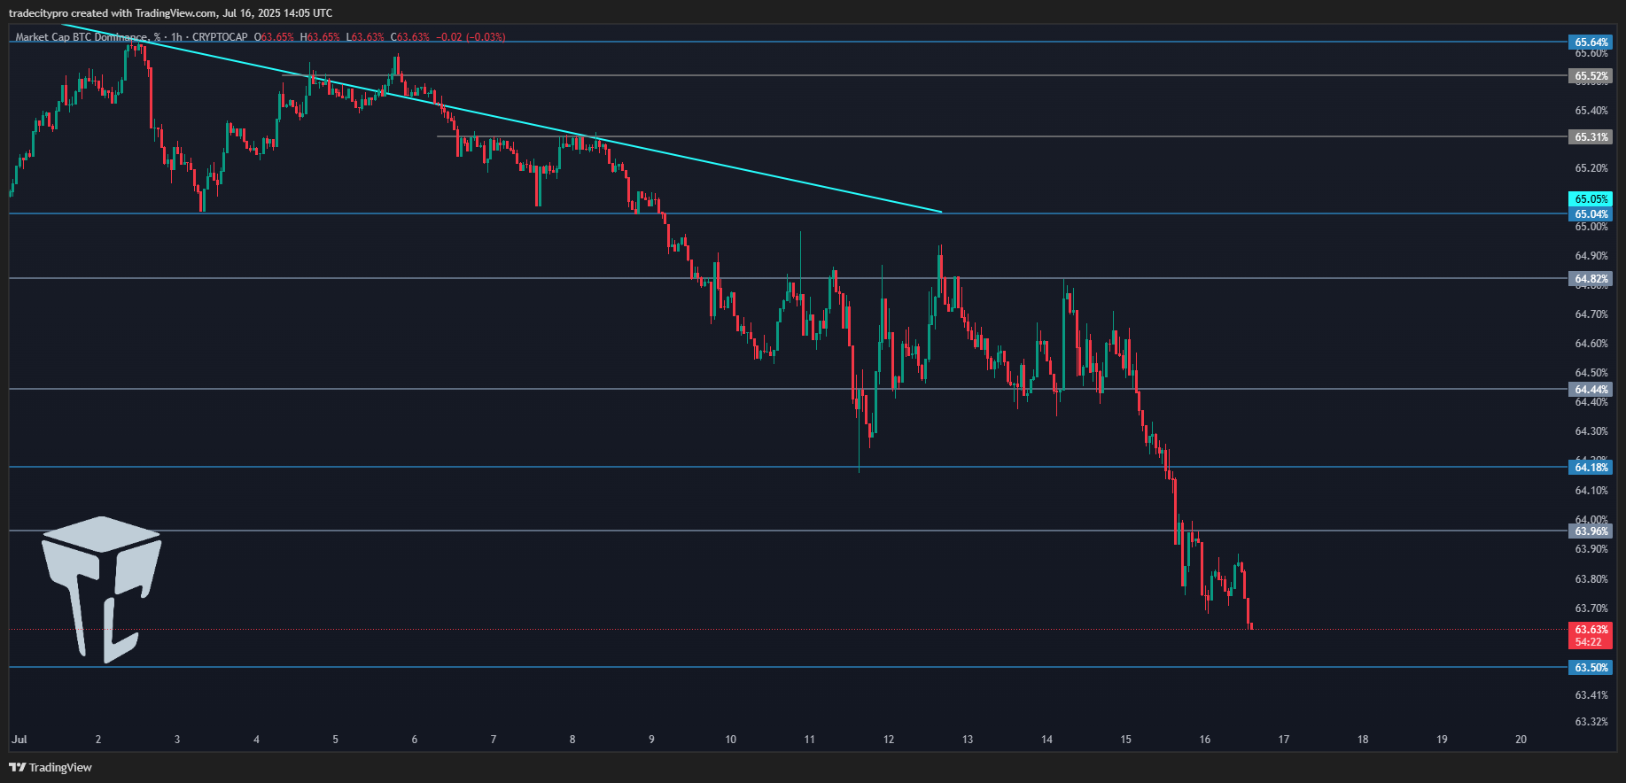Click the 65.31% gray price label
Image resolution: width=1626 pixels, height=783 pixels.
pyautogui.click(x=1591, y=137)
